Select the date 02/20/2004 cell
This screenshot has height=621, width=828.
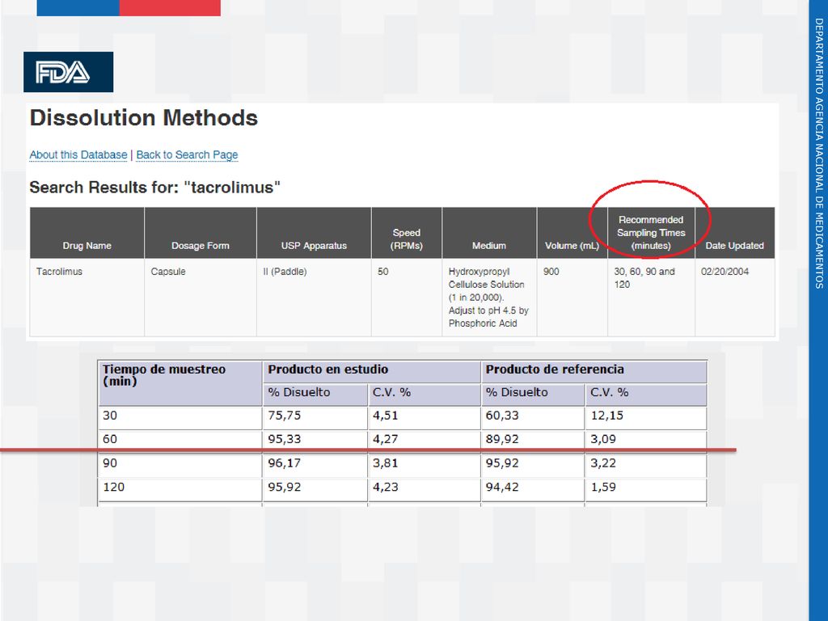coord(734,298)
